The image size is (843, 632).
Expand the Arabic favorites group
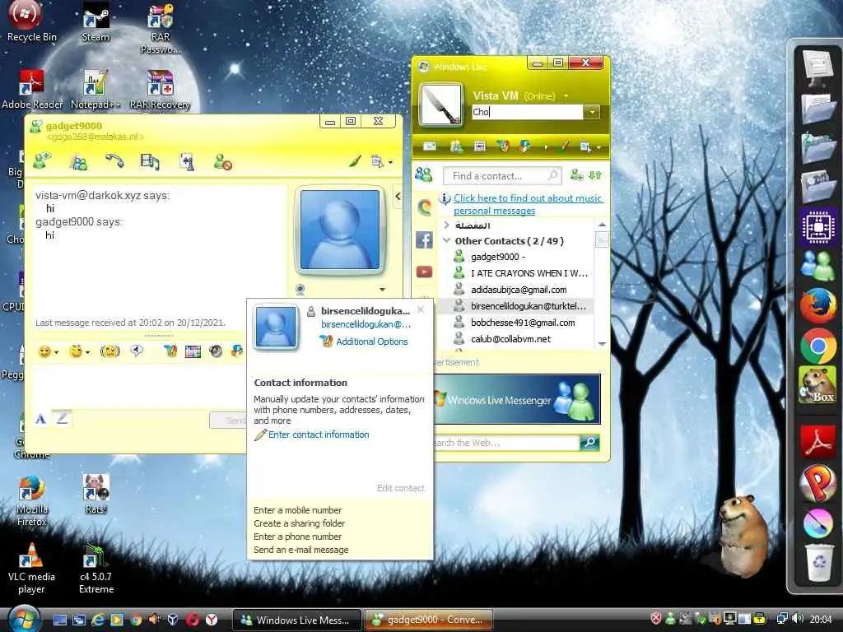[x=446, y=225]
